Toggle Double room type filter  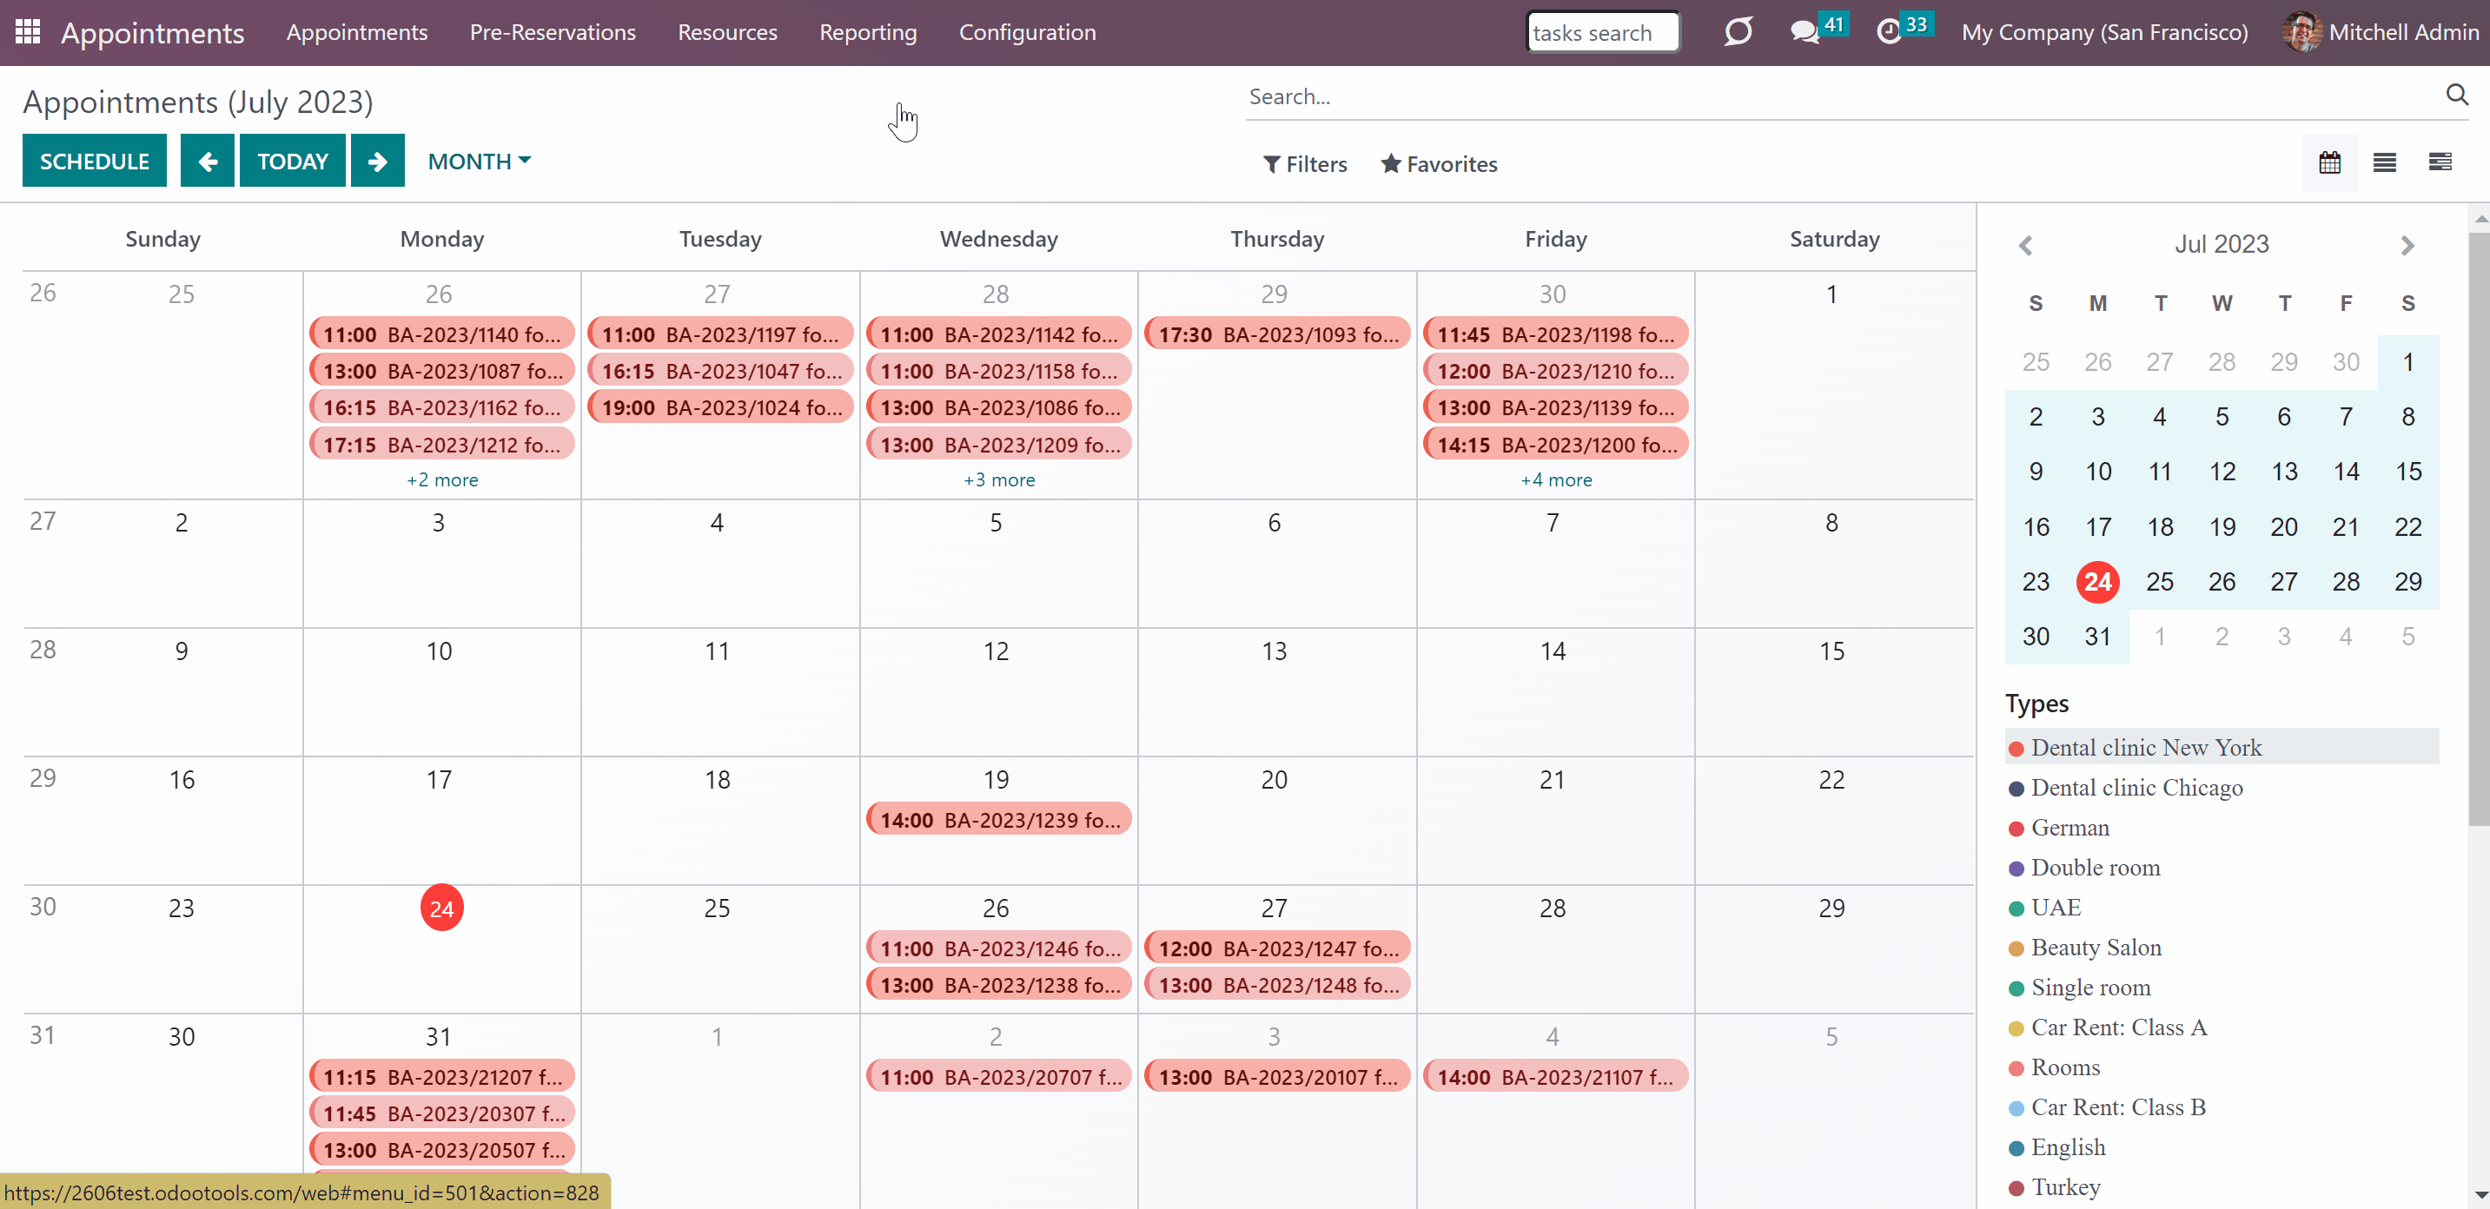[2222, 867]
